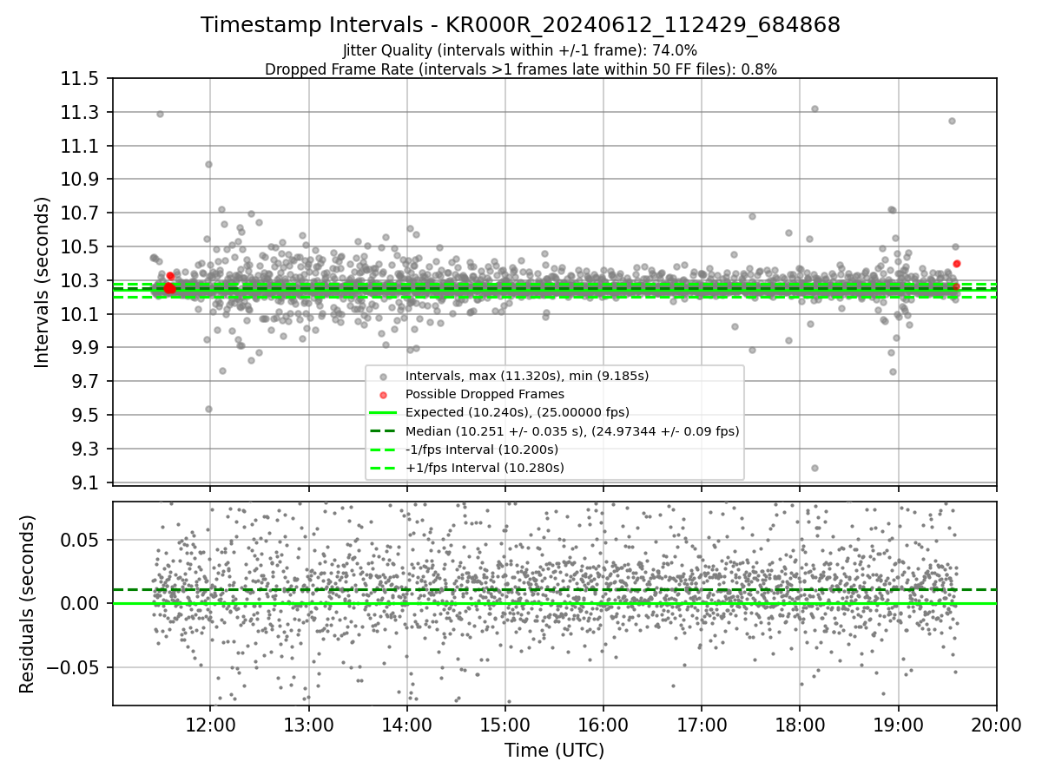Click the 'Residuals (seconds)' y-axis label
Image resolution: width=1042 pixels, height=781 pixels.
(28, 604)
